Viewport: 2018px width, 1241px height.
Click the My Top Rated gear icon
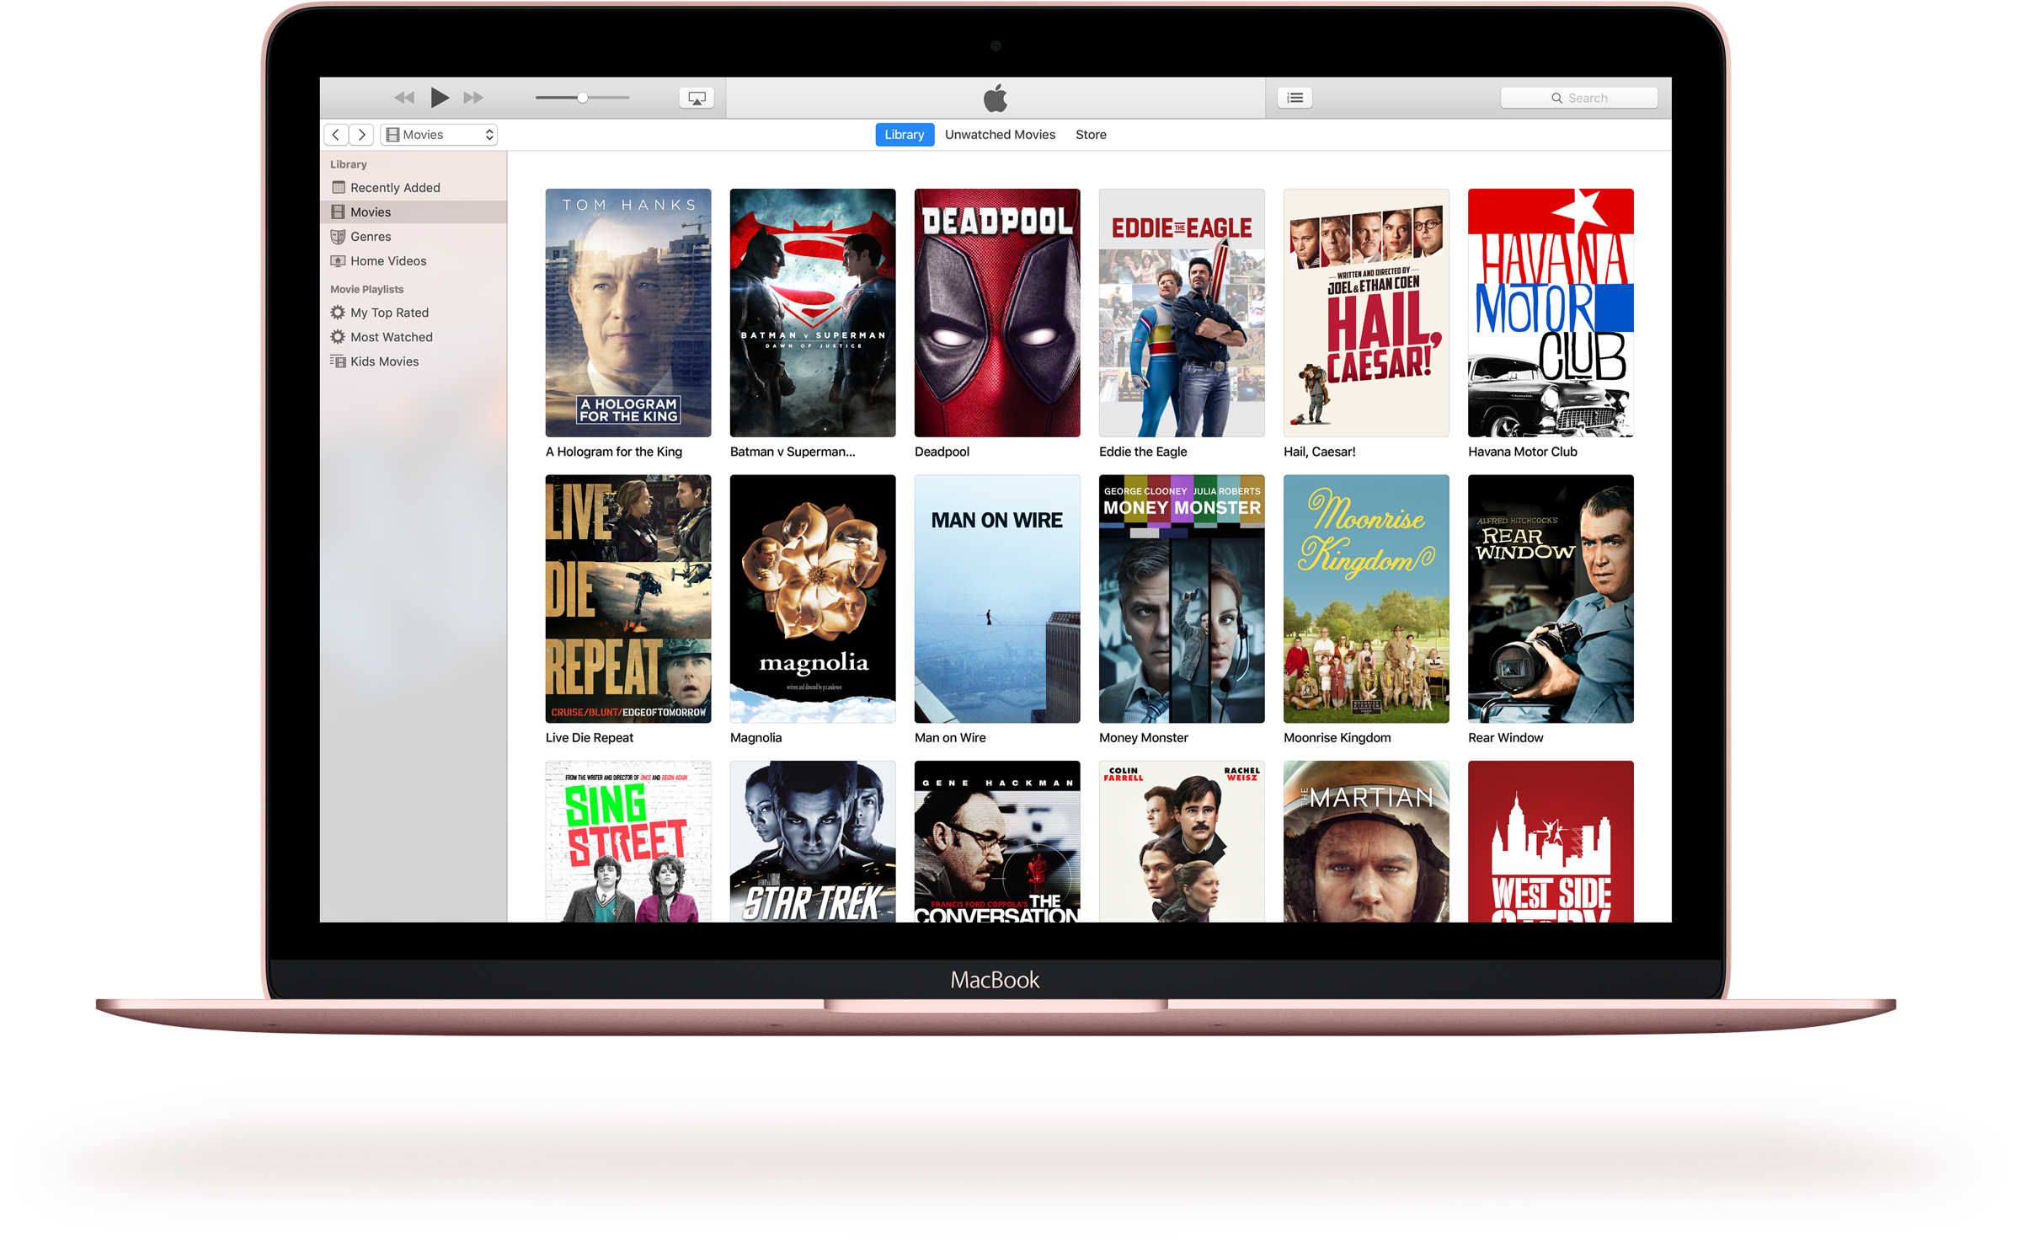coord(339,313)
